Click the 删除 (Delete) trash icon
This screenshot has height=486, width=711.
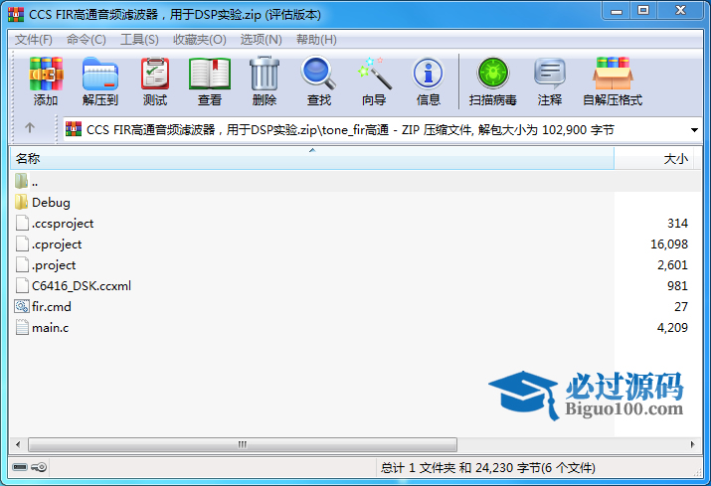tap(265, 73)
